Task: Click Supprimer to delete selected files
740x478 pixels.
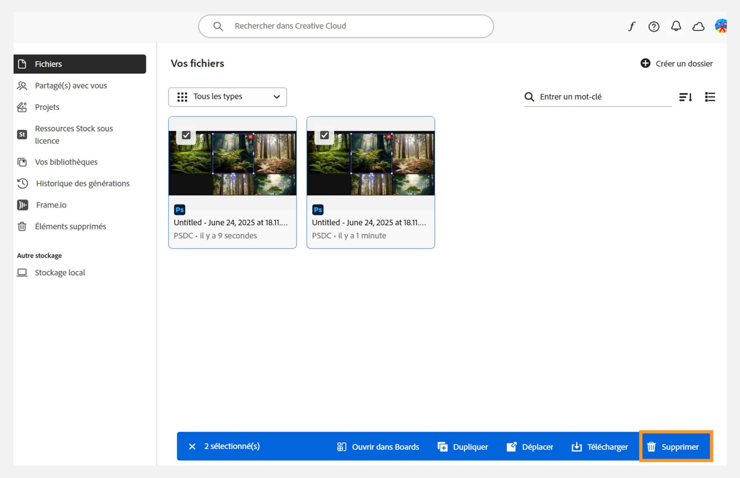Action: (676, 447)
